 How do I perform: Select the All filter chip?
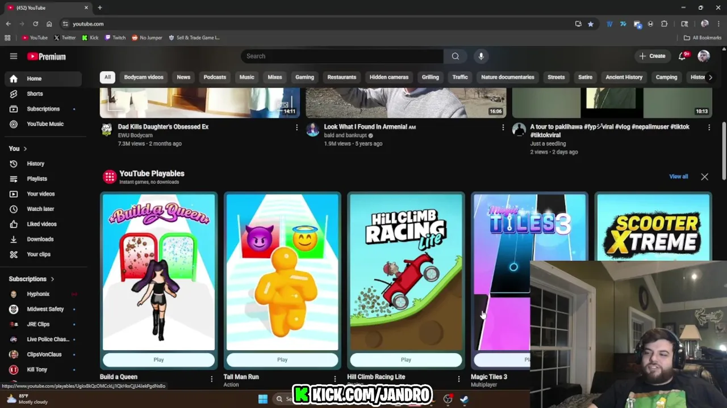pyautogui.click(x=107, y=77)
